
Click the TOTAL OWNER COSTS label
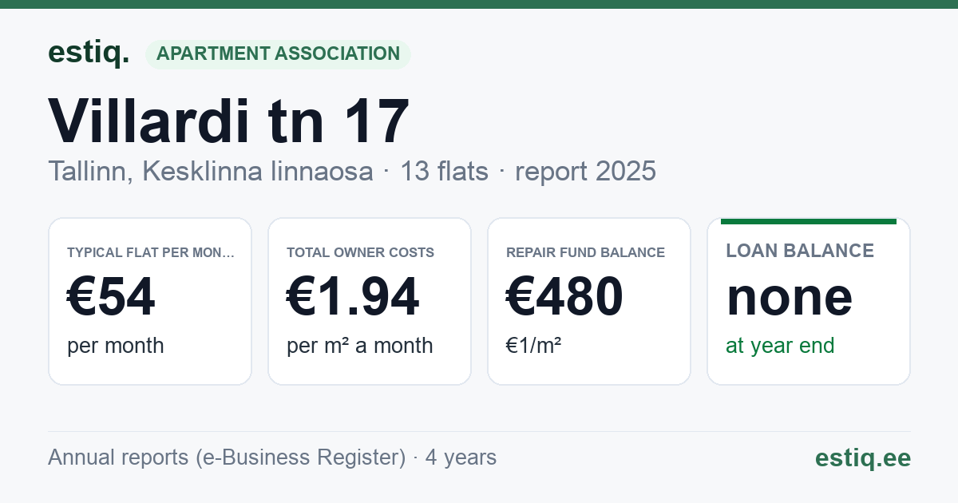pos(361,252)
